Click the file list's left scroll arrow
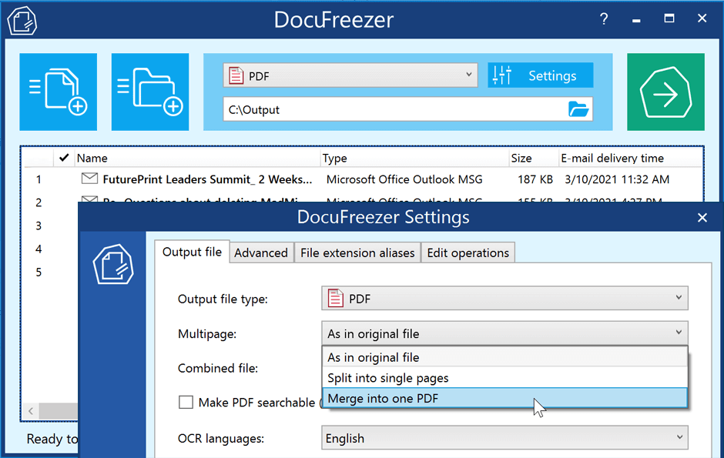 (31, 410)
